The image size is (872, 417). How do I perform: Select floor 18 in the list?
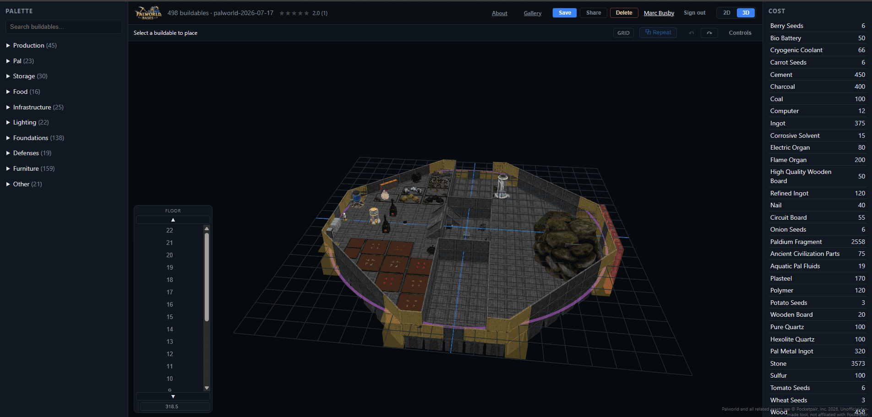pyautogui.click(x=169, y=280)
